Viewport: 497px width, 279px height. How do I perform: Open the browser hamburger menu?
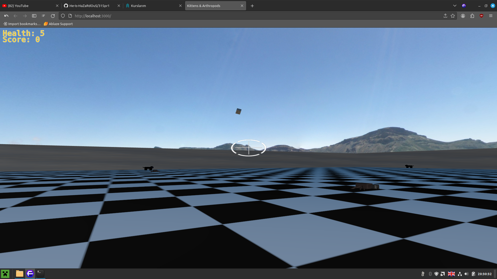pos(491,16)
